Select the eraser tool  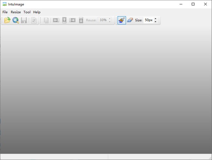click(130, 20)
